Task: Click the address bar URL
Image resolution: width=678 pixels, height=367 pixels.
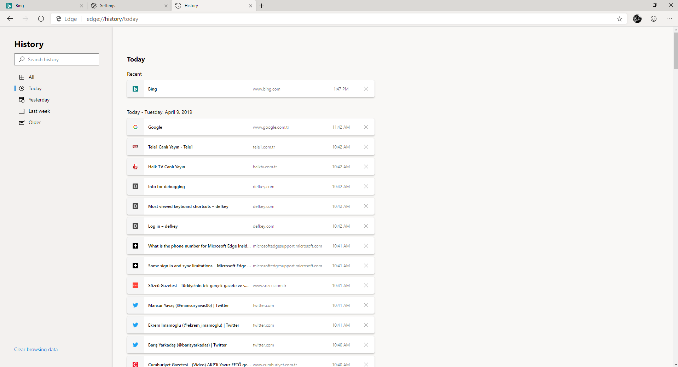Action: 112,19
